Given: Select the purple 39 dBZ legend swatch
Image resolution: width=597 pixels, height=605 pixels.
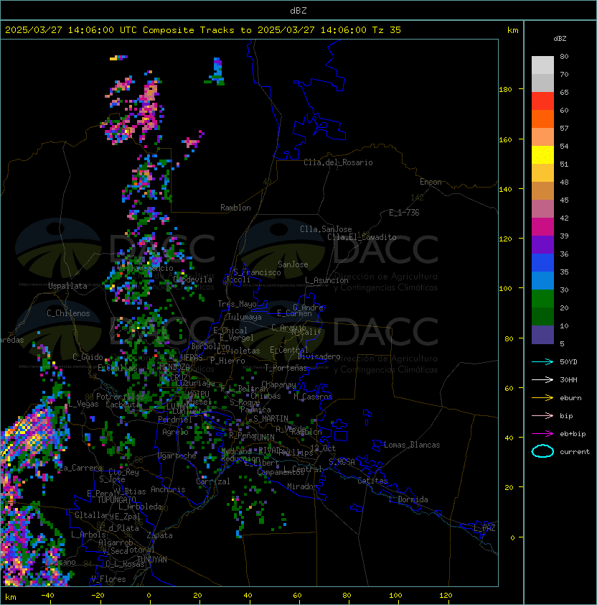Looking at the screenshot, I should pos(542,244).
